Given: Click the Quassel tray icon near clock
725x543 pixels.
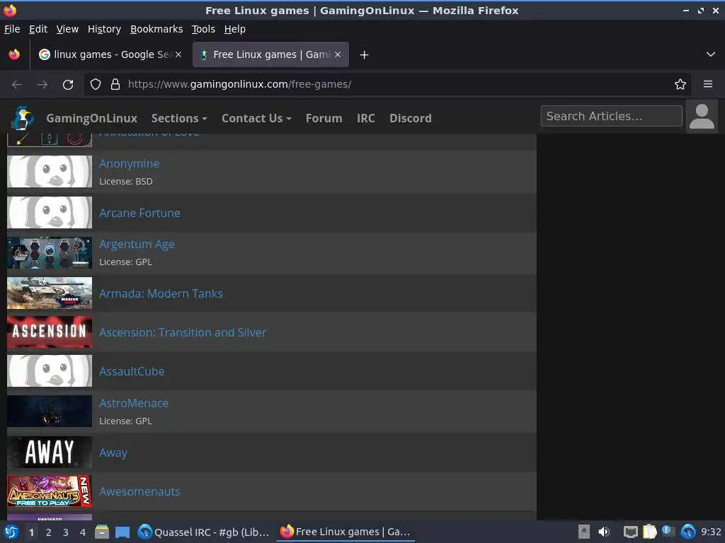Looking at the screenshot, I should point(688,532).
